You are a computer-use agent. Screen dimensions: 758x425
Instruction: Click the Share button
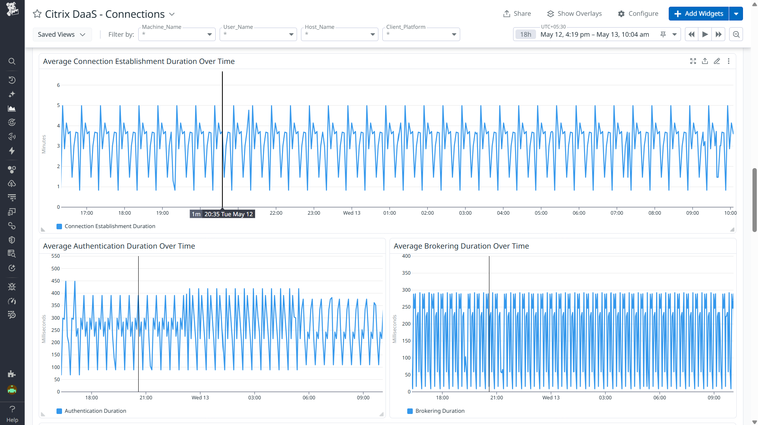pyautogui.click(x=517, y=13)
